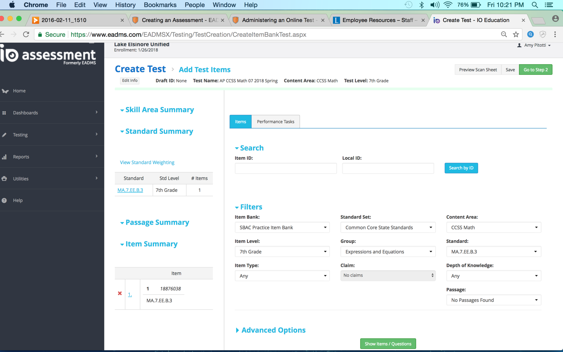
Task: Open the Standard Set dropdown
Action: click(388, 227)
